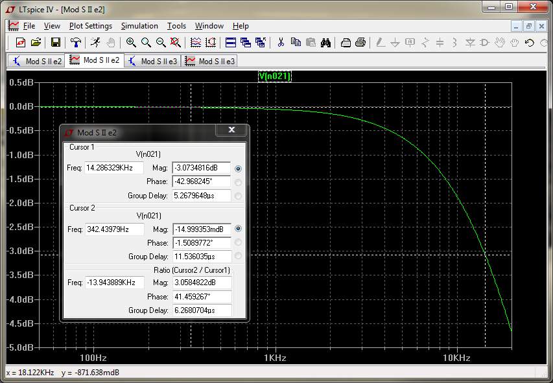Viewport: 553px width, 383px height.
Task: Click the Cascade Windows toolbar icon
Action: pyautogui.click(x=246, y=43)
